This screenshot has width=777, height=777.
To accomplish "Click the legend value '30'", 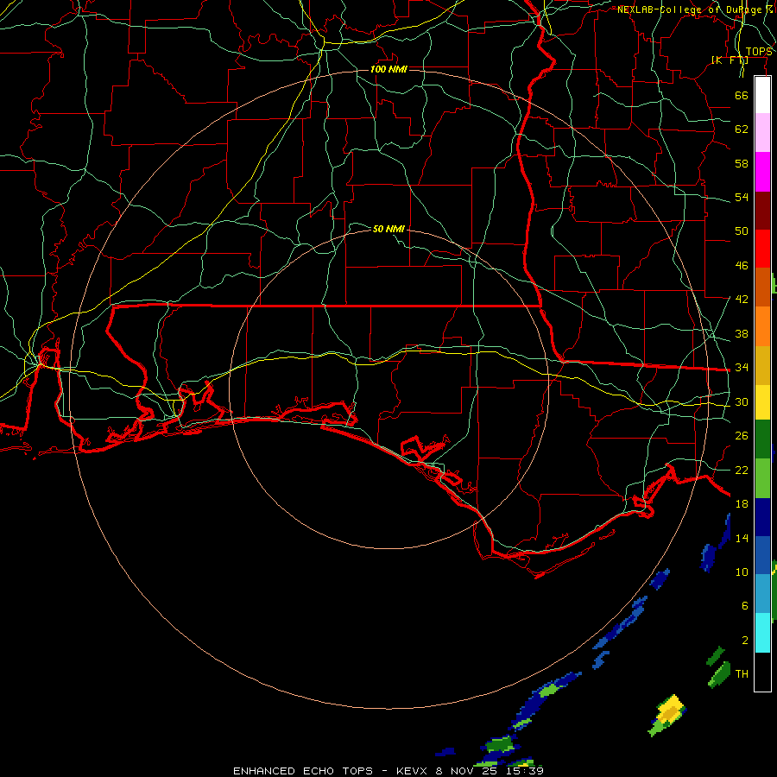I will pyautogui.click(x=742, y=401).
